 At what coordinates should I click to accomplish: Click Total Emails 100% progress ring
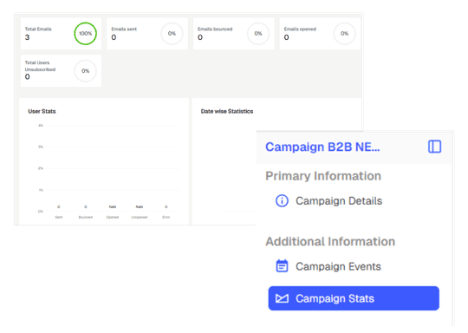pos(85,34)
